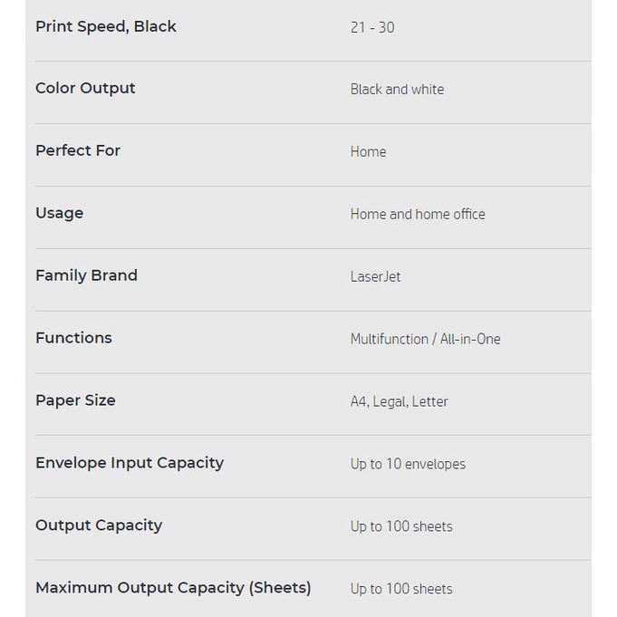Click the Print Speed, Black label
This screenshot has height=617, width=617.
coord(106,27)
